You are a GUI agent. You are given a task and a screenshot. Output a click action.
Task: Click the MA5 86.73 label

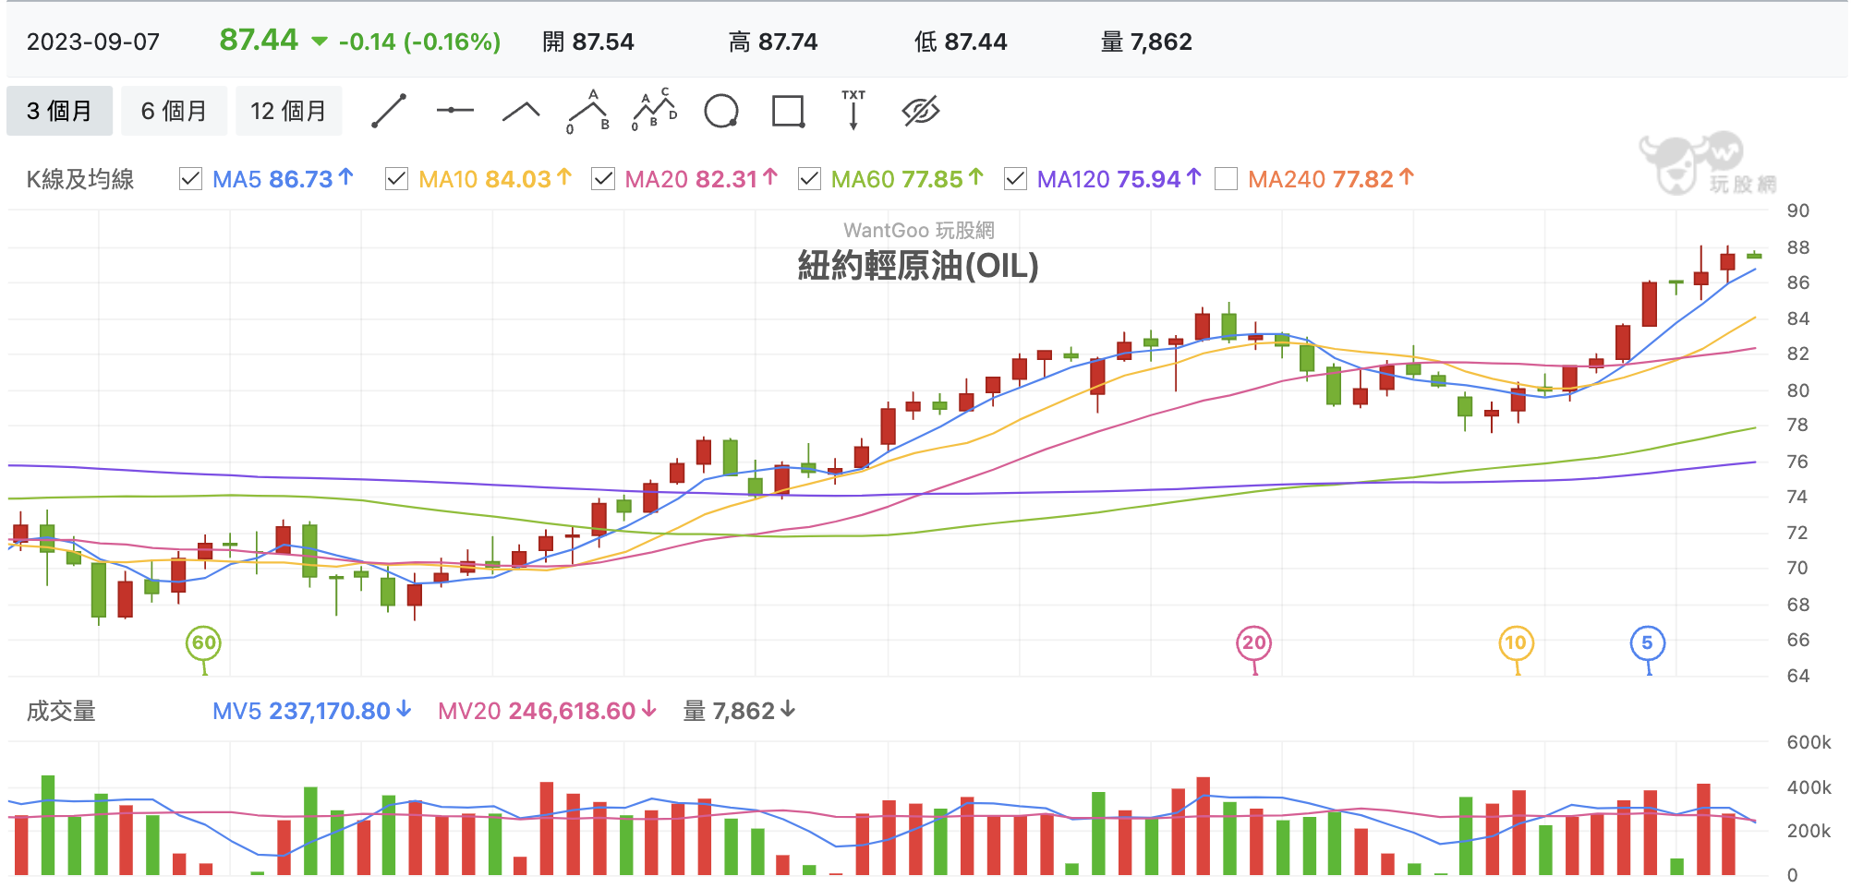coord(283,179)
